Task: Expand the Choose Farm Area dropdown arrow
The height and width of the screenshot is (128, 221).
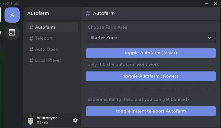Action: click(x=210, y=38)
